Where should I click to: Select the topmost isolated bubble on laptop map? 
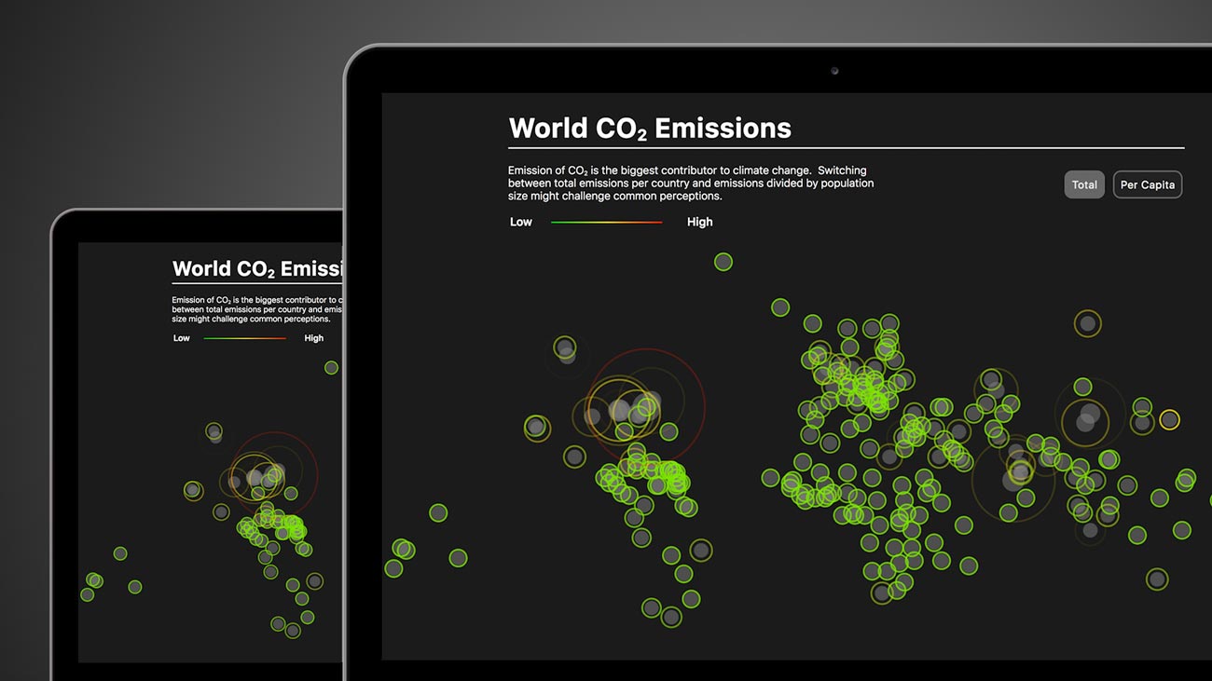point(723,263)
